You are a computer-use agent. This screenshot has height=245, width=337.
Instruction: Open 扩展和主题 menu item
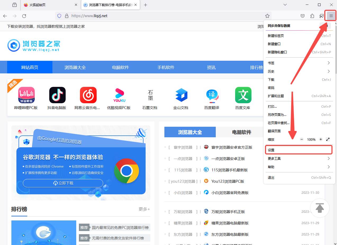[299, 96]
